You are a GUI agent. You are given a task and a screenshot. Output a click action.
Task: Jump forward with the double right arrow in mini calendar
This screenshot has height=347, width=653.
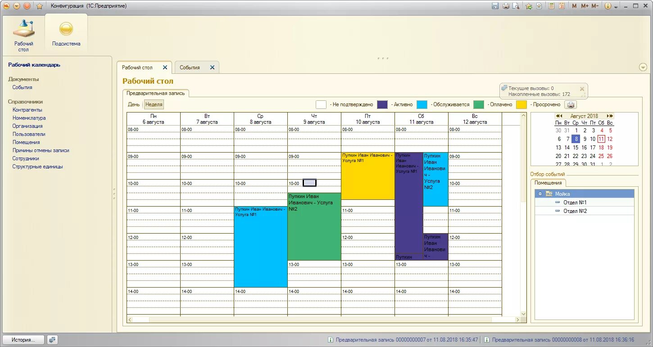[610, 116]
